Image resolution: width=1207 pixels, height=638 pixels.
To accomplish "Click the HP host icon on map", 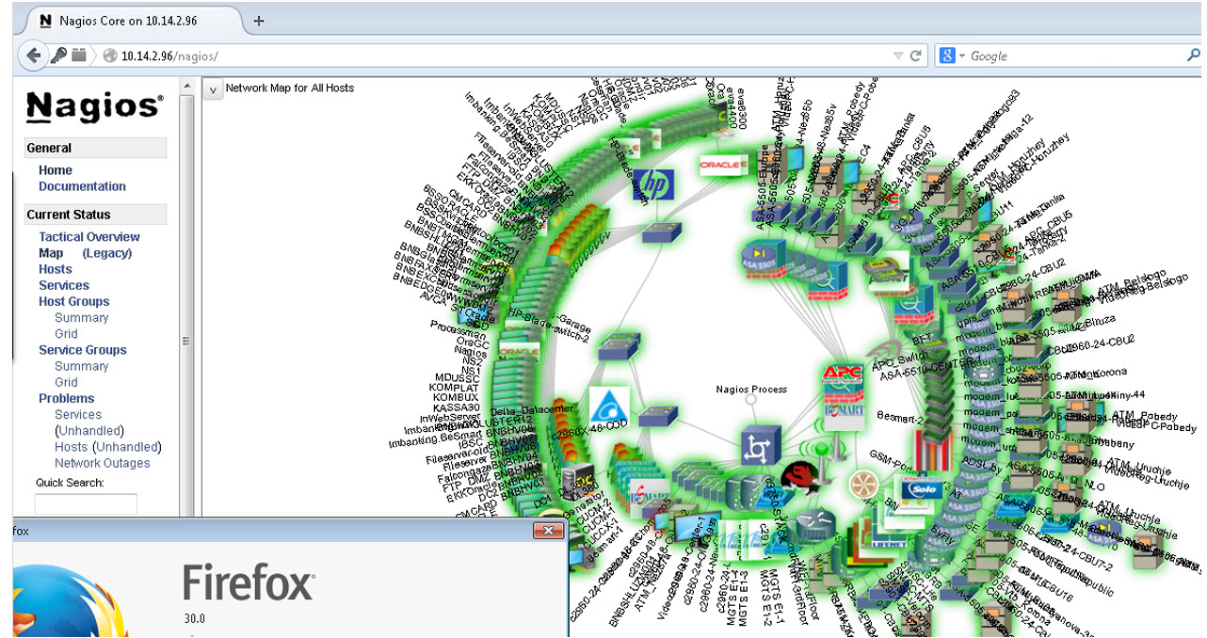I will pos(653,184).
